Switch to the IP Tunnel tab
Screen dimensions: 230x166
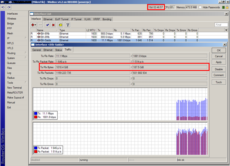(x=76, y=19)
